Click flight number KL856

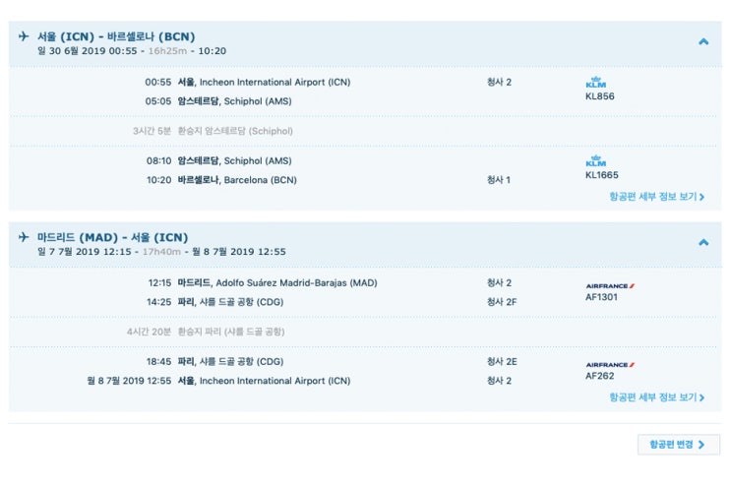[599, 96]
